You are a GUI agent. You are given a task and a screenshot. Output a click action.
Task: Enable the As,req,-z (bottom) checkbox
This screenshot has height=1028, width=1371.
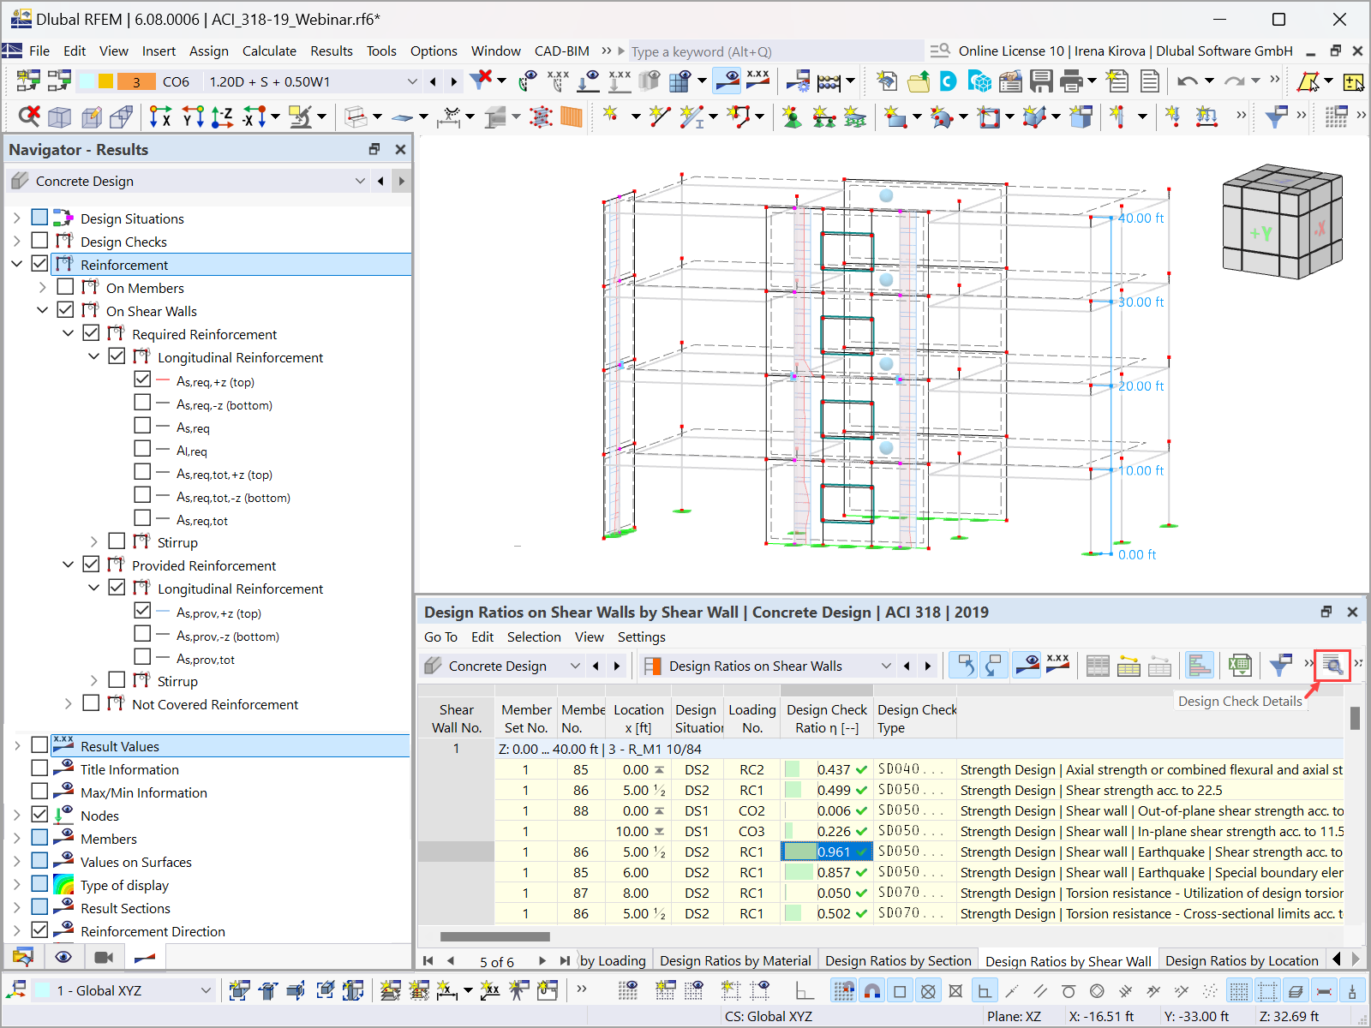coord(142,403)
